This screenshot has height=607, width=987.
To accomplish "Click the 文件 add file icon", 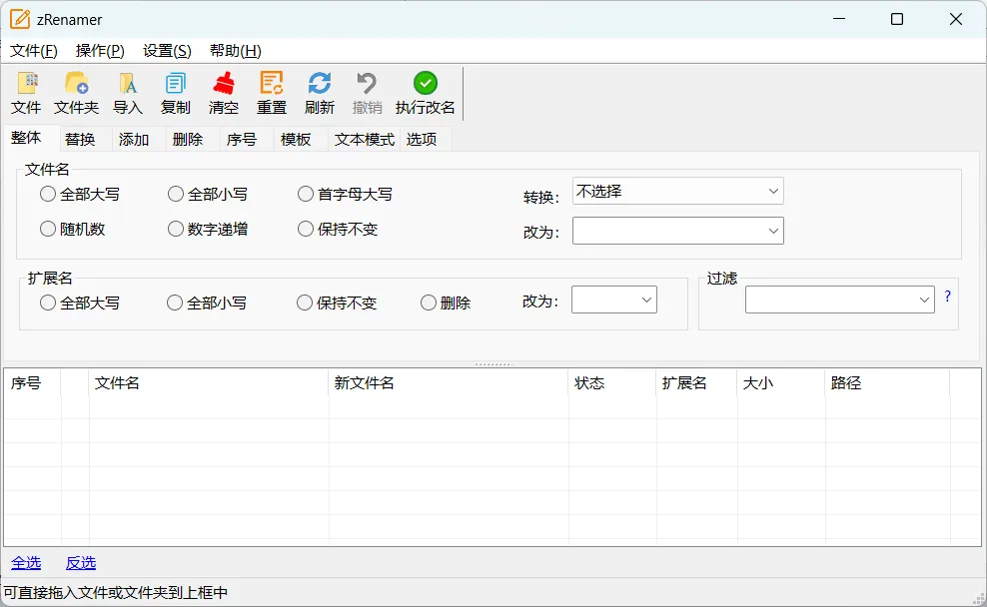I will (x=26, y=93).
